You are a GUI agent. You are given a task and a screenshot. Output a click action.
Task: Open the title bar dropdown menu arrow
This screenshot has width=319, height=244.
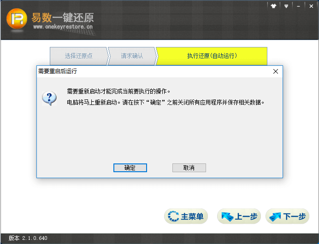click(286, 6)
